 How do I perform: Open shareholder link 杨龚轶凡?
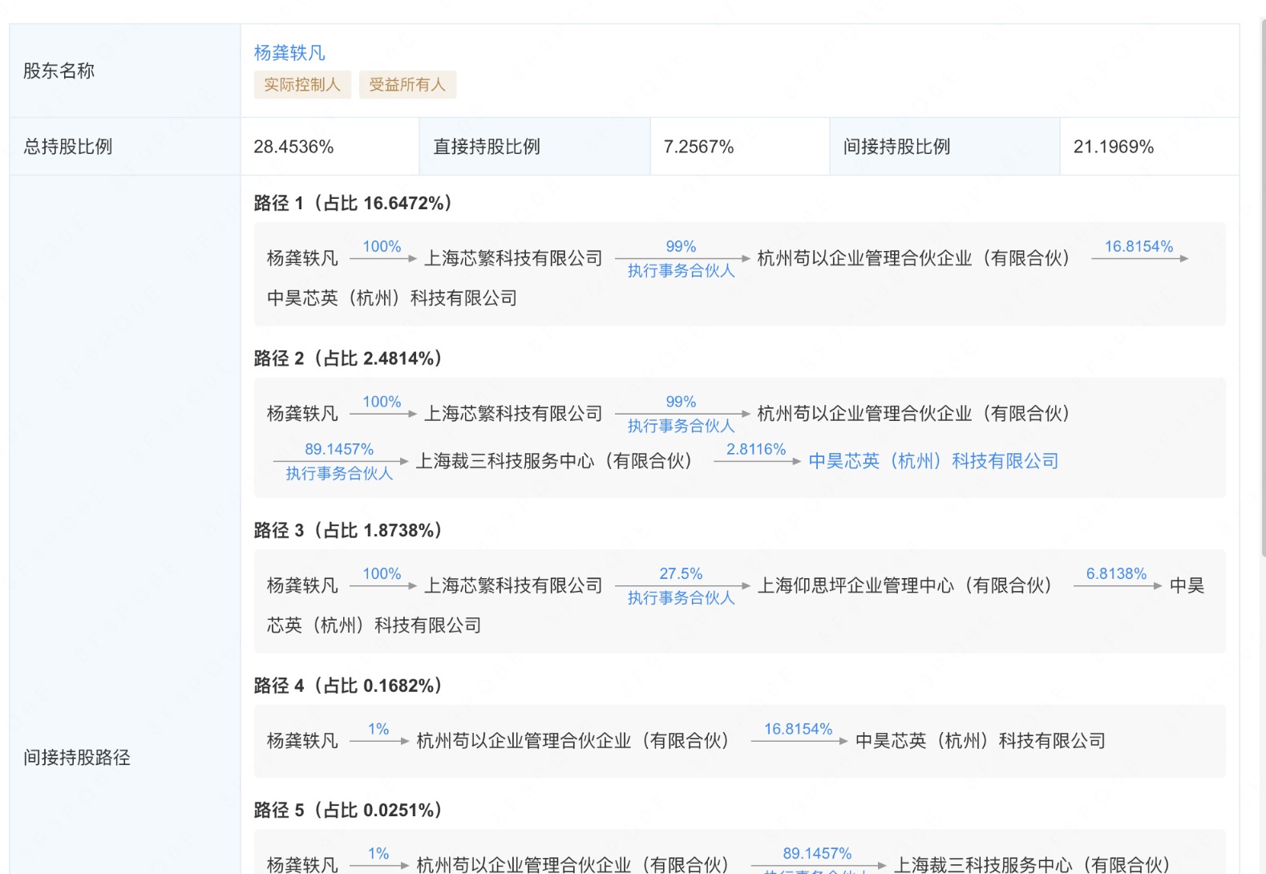click(289, 53)
